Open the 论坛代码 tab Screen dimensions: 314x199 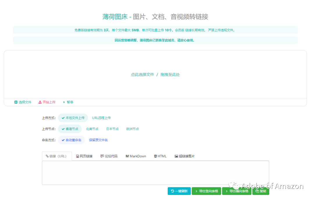coord(109,156)
